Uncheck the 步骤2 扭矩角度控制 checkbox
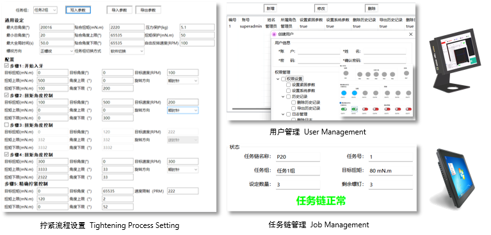 pyautogui.click(x=6, y=95)
